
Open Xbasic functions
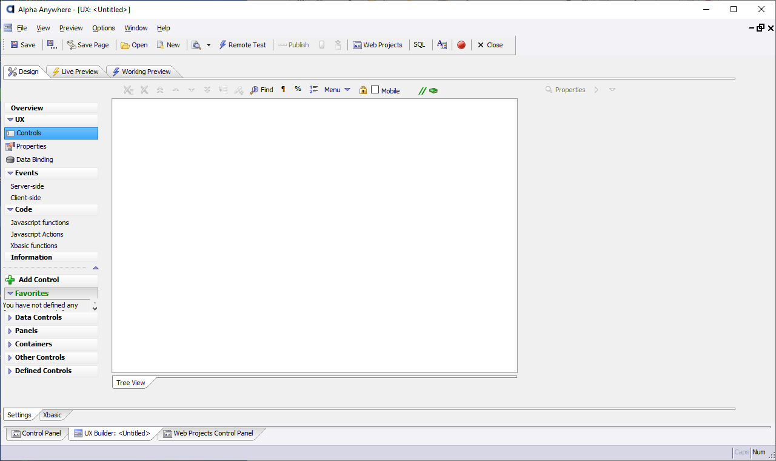34,246
